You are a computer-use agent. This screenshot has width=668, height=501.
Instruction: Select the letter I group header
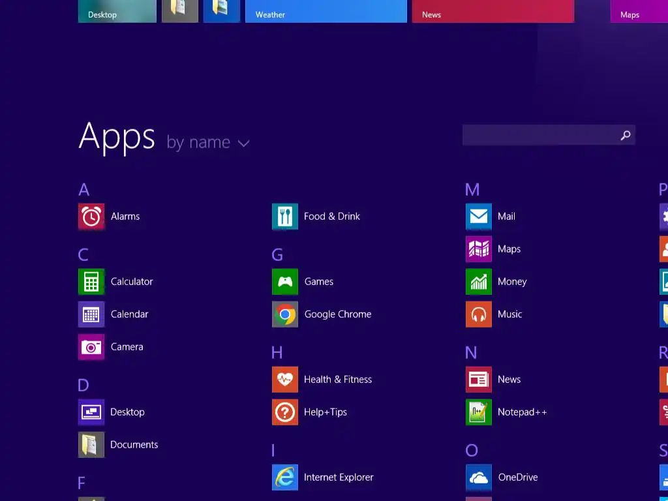(273, 450)
